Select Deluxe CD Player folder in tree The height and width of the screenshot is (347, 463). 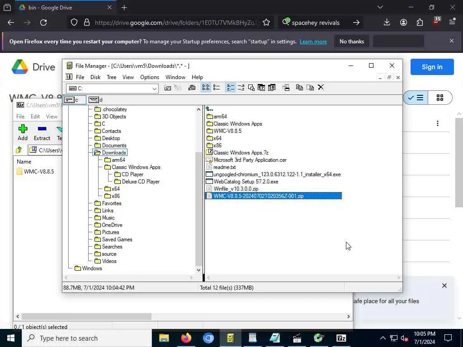(x=137, y=182)
